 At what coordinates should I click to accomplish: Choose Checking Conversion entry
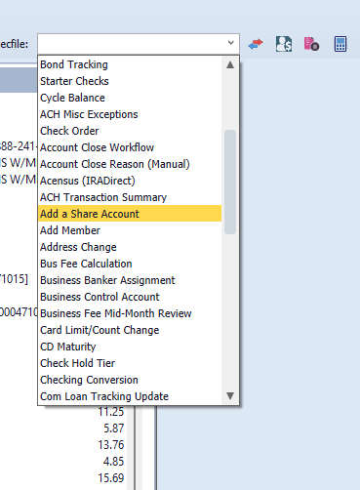(130, 380)
